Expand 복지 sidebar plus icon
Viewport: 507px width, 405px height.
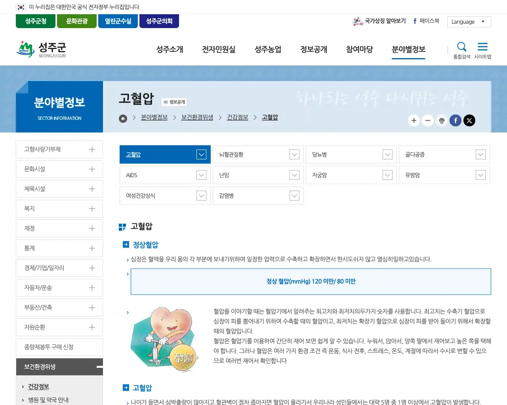pyautogui.click(x=92, y=209)
